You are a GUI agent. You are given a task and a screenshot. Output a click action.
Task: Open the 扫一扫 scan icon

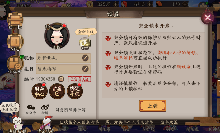click(x=15, y=21)
